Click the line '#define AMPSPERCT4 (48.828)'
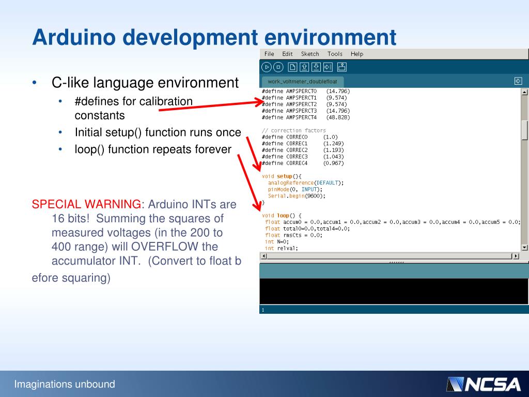This screenshot has height=397, width=529. click(306, 117)
